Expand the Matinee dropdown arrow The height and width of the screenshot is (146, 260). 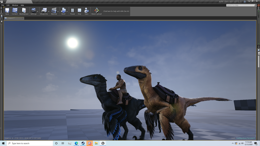point(58,11)
